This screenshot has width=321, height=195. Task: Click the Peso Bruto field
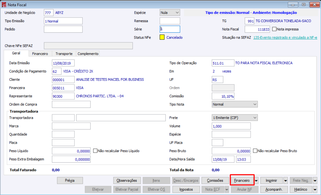(x=231, y=151)
